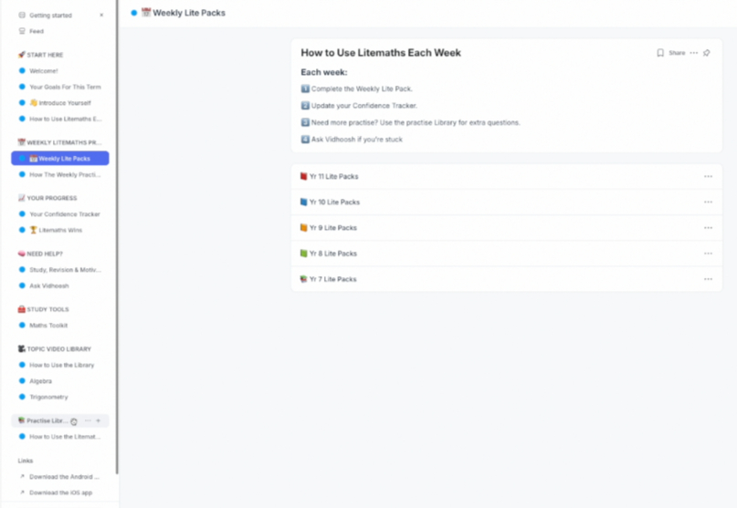This screenshot has height=508, width=737.
Task: Click the pin icon on the post
Action: click(x=707, y=53)
